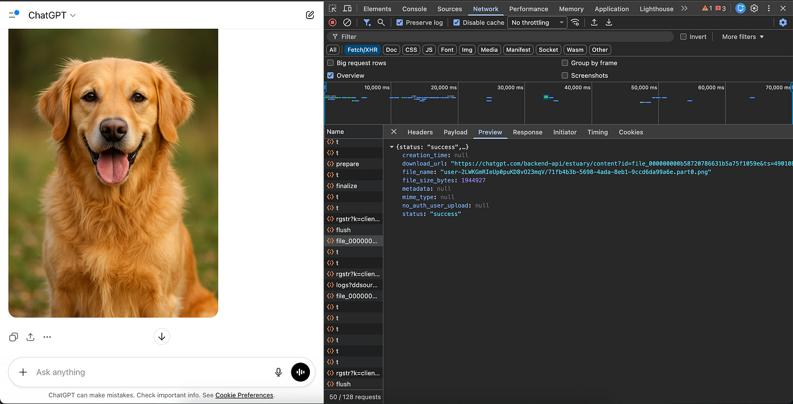Click the microphone dictation icon
Viewport: 793px width, 404px height.
[278, 372]
